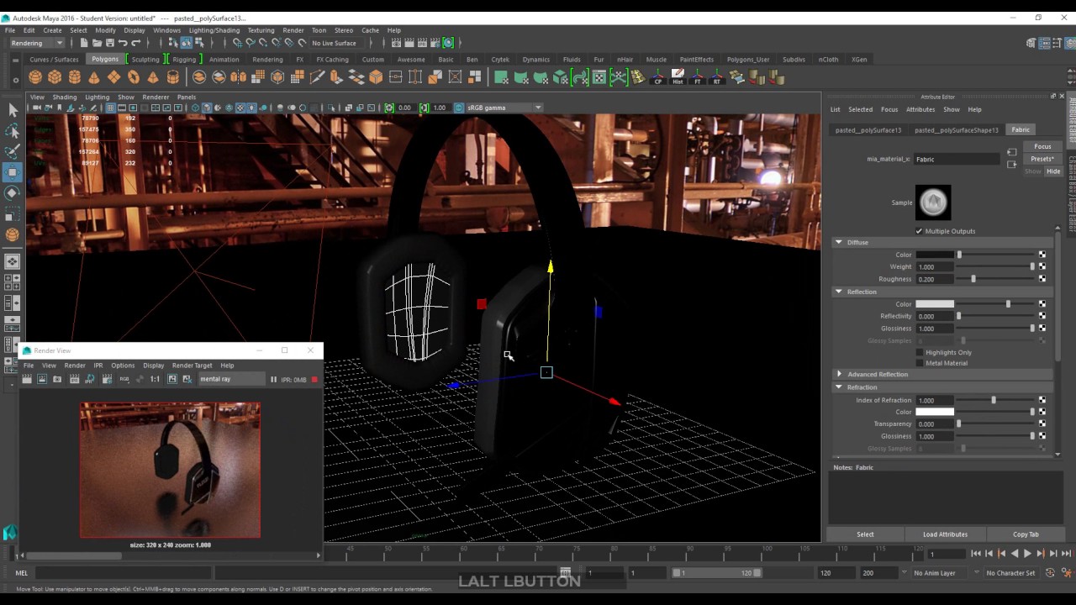The width and height of the screenshot is (1076, 605).
Task: Collapse the Reflection section
Action: (838, 292)
